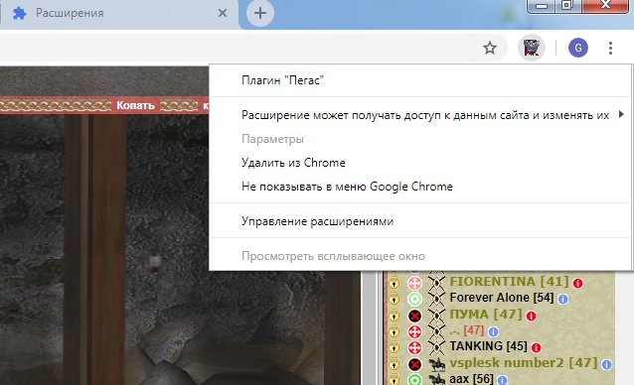Open red info icon for FIORENTINA [41]
Screen dimensions: 634x385
(x=577, y=284)
